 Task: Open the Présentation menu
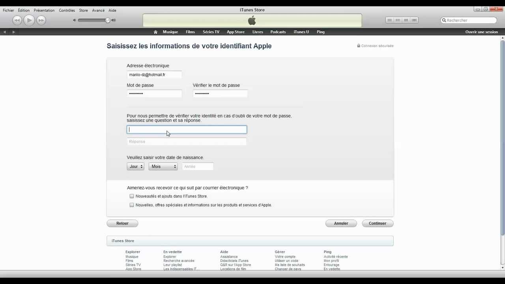(44, 10)
